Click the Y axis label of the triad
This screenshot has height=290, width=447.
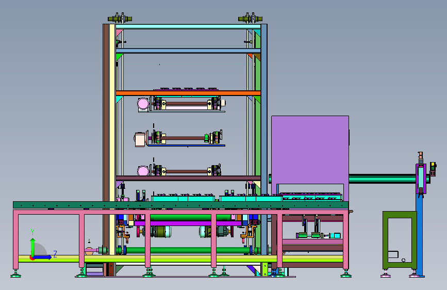32,232
